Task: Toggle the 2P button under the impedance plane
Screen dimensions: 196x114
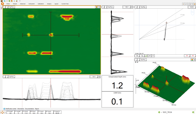Action: point(150,56)
